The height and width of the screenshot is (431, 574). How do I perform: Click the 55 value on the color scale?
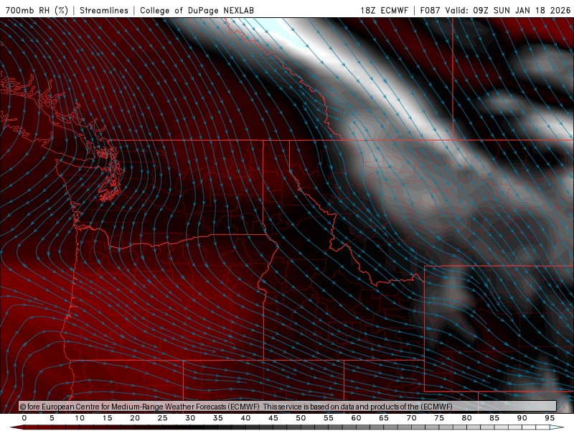329,418
